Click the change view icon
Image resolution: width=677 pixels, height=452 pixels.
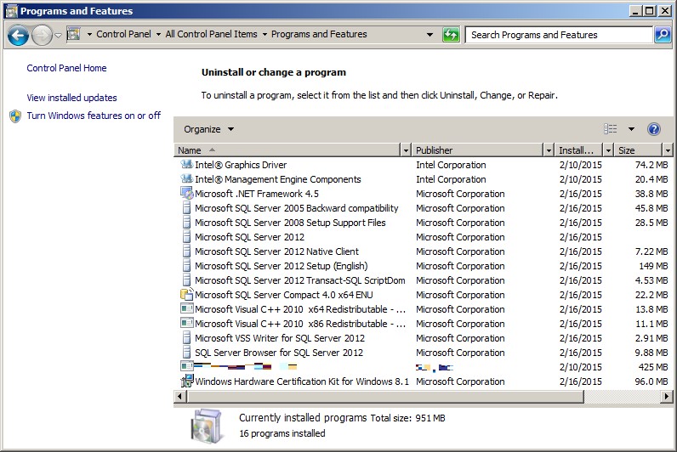(x=610, y=129)
